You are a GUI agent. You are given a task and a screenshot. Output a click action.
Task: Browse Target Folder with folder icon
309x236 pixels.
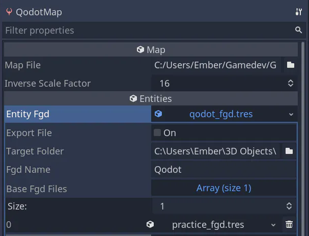pos(289,151)
